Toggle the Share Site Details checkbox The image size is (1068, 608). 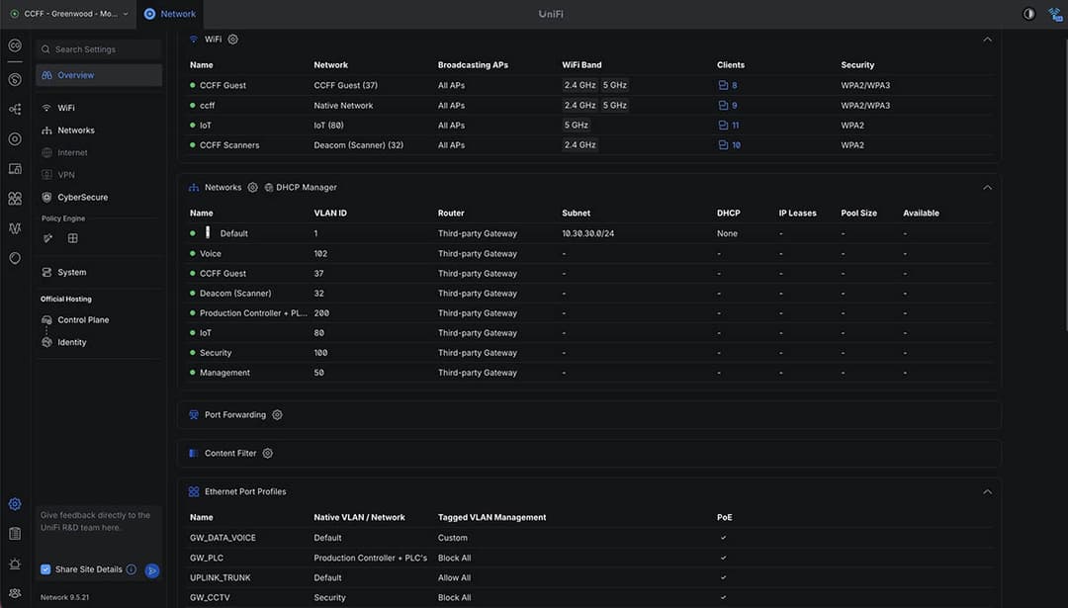pos(45,569)
